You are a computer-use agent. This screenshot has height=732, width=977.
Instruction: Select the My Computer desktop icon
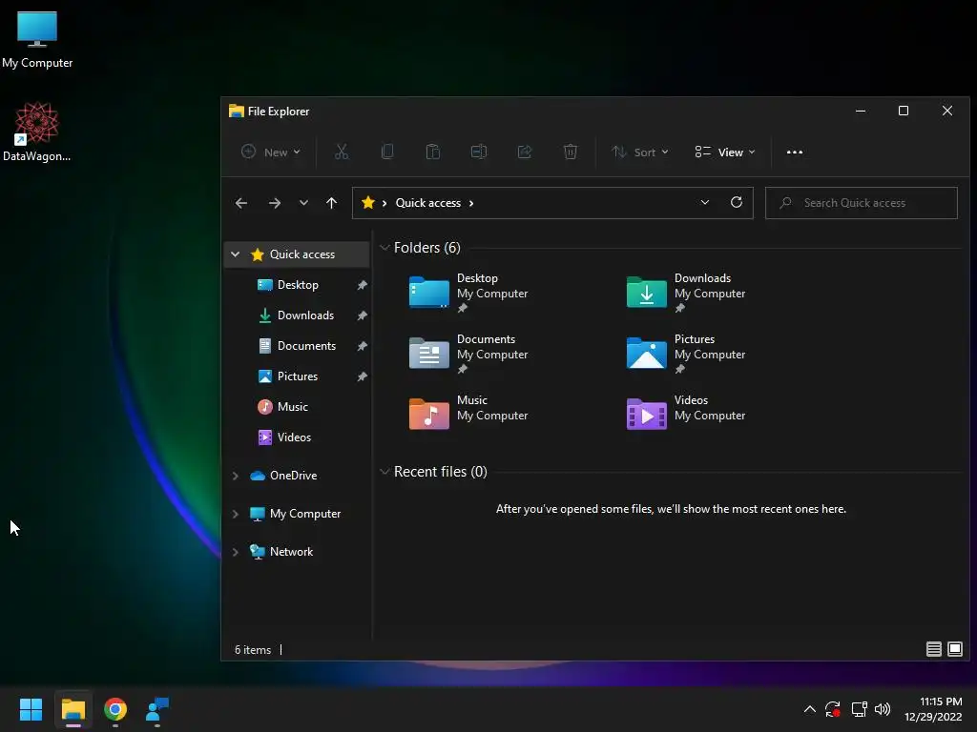(x=37, y=40)
